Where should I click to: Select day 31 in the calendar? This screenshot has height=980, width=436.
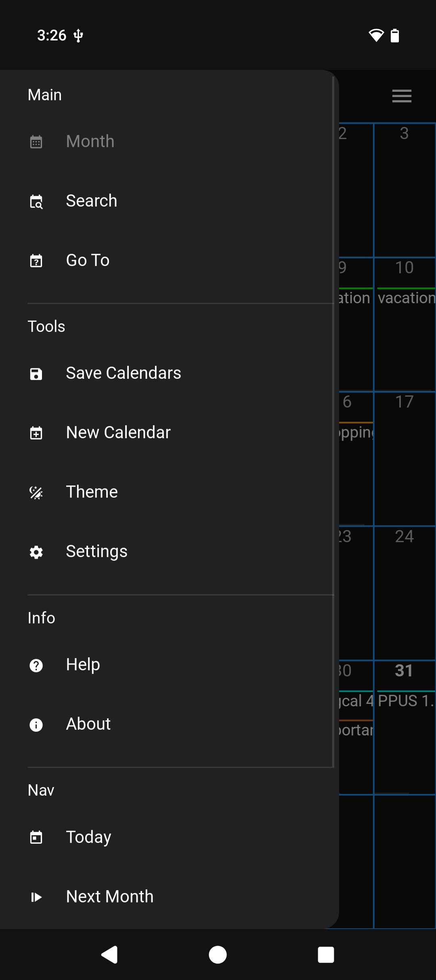(404, 671)
